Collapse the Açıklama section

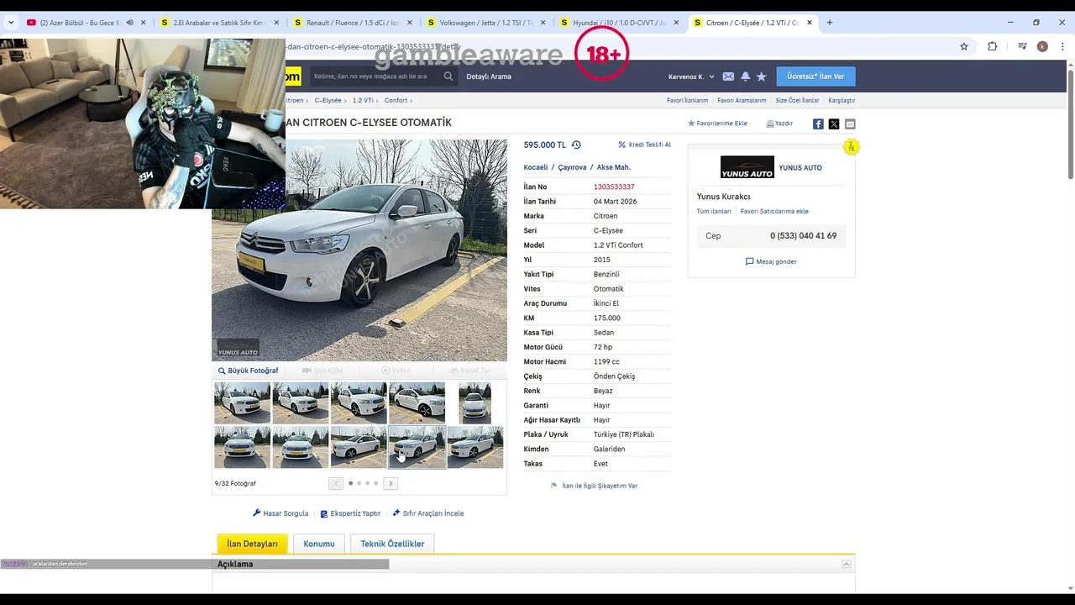coord(847,565)
